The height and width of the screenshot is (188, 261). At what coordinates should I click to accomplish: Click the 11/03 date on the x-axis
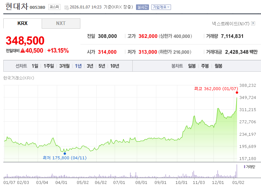point(199,182)
